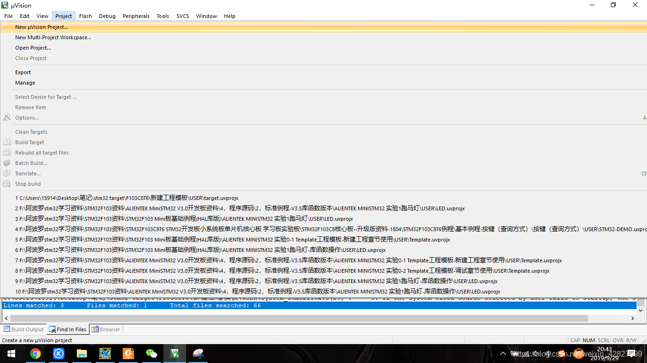Open recent project 2 LED.uvprojx
The image size is (647, 363).
[x=323, y=208]
